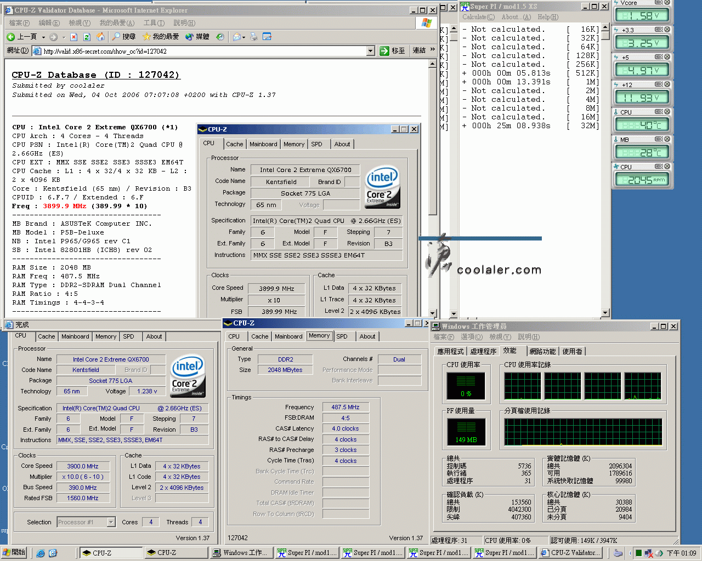The height and width of the screenshot is (561, 702).
Task: Click the CAS# Latency 4.0 clocks value
Action: coord(346,428)
